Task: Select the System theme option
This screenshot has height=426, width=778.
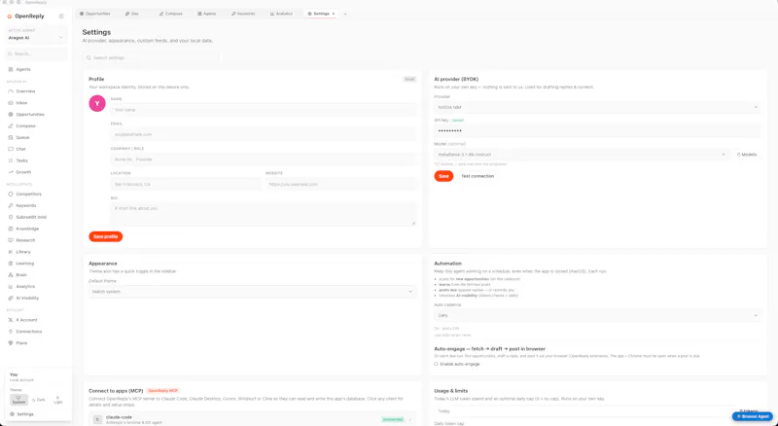Action: pos(18,400)
